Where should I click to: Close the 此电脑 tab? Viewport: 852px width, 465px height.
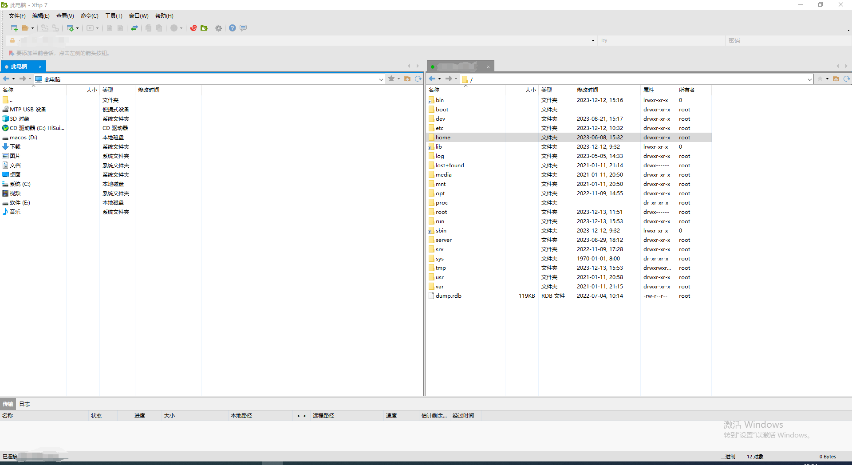tap(40, 67)
